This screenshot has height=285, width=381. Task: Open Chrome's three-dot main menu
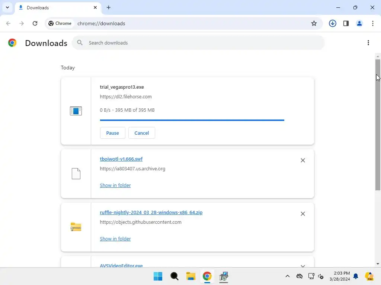tap(373, 23)
